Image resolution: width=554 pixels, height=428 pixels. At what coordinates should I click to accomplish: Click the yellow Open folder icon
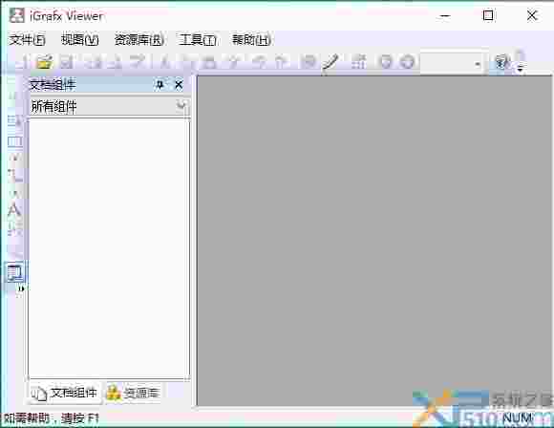45,62
